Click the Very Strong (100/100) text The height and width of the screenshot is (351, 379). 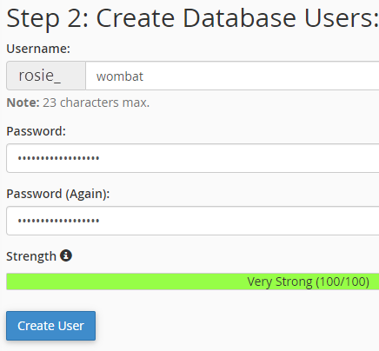(x=309, y=281)
